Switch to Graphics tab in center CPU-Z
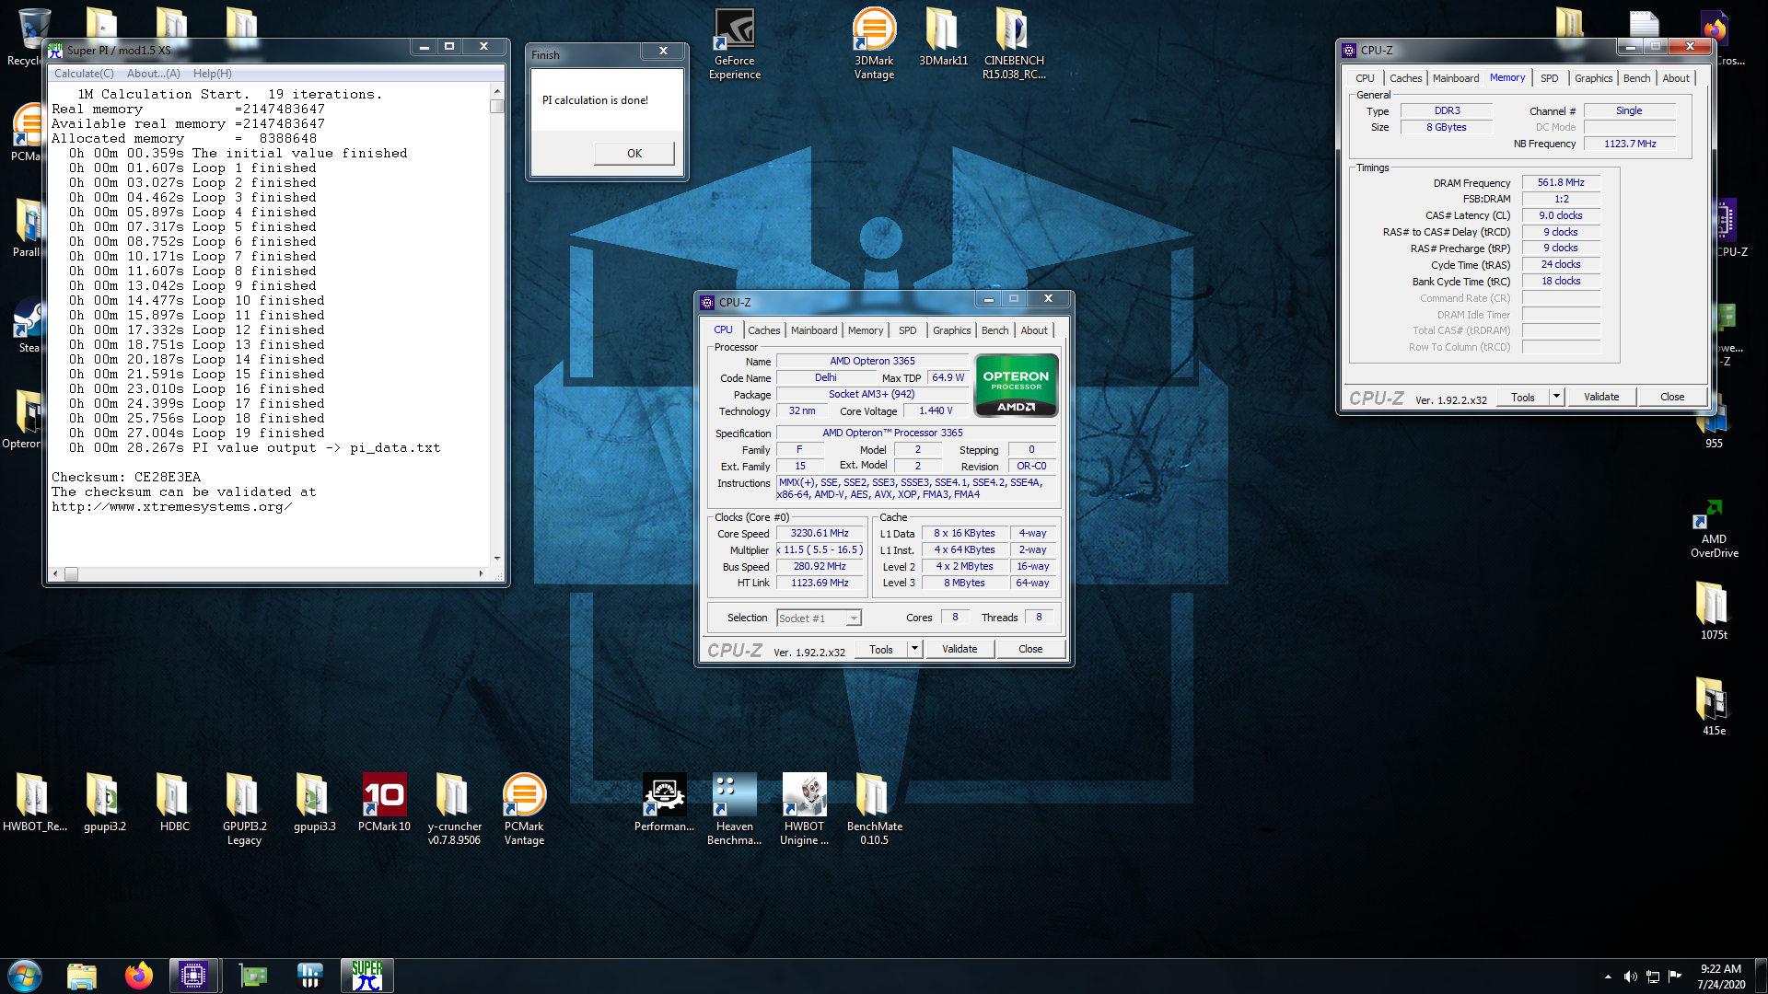1768x994 pixels. click(x=951, y=330)
